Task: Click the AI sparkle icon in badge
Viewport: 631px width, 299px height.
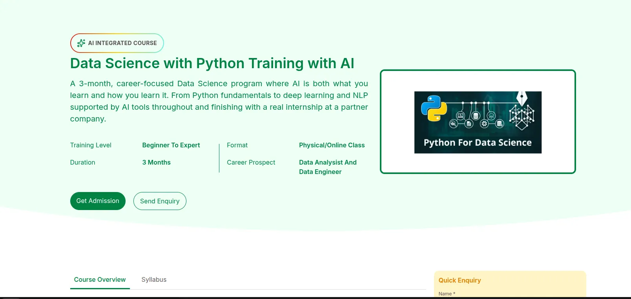Action: click(x=81, y=43)
